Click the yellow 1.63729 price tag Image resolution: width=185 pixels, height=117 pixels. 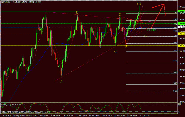(181, 34)
